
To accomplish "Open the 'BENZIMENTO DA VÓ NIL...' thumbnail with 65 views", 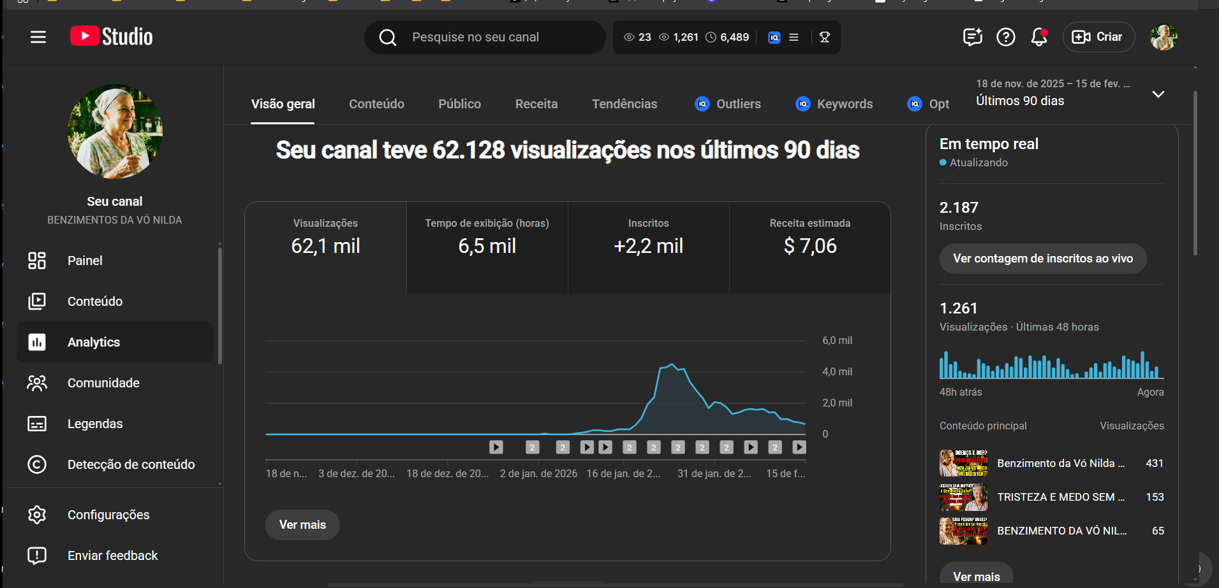I will click(963, 531).
